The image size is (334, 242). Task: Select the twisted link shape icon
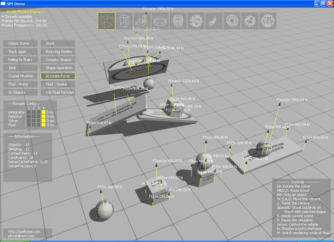point(214,21)
